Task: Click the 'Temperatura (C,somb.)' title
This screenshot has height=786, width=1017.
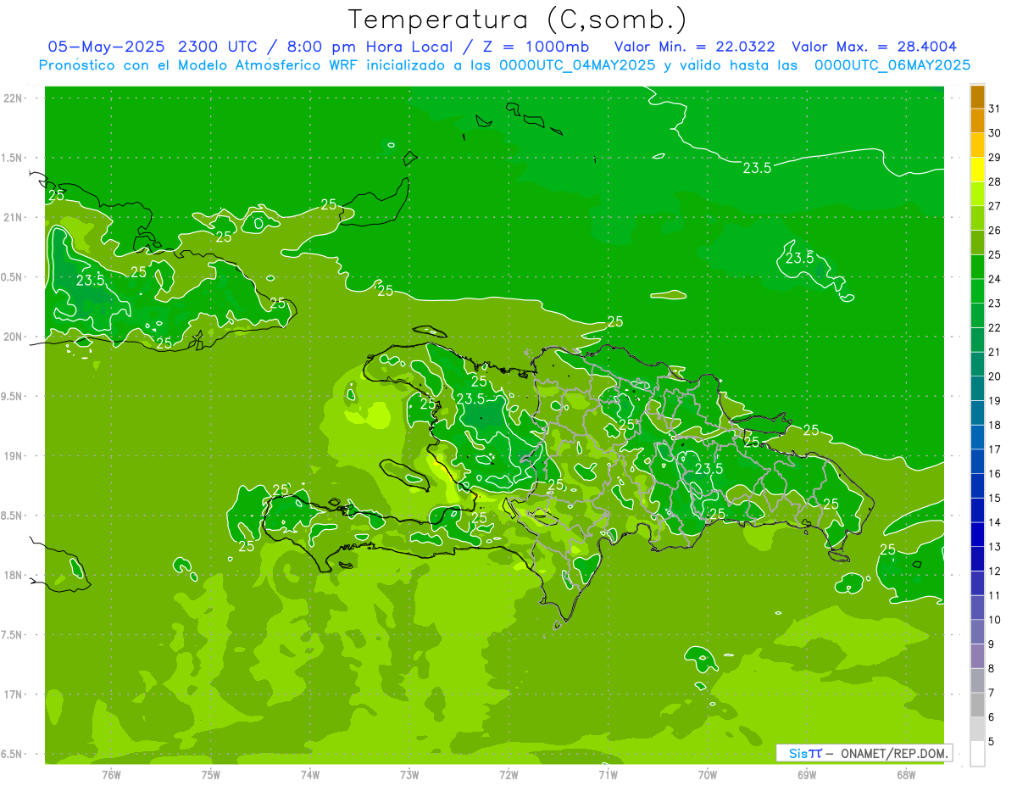Action: click(x=517, y=20)
